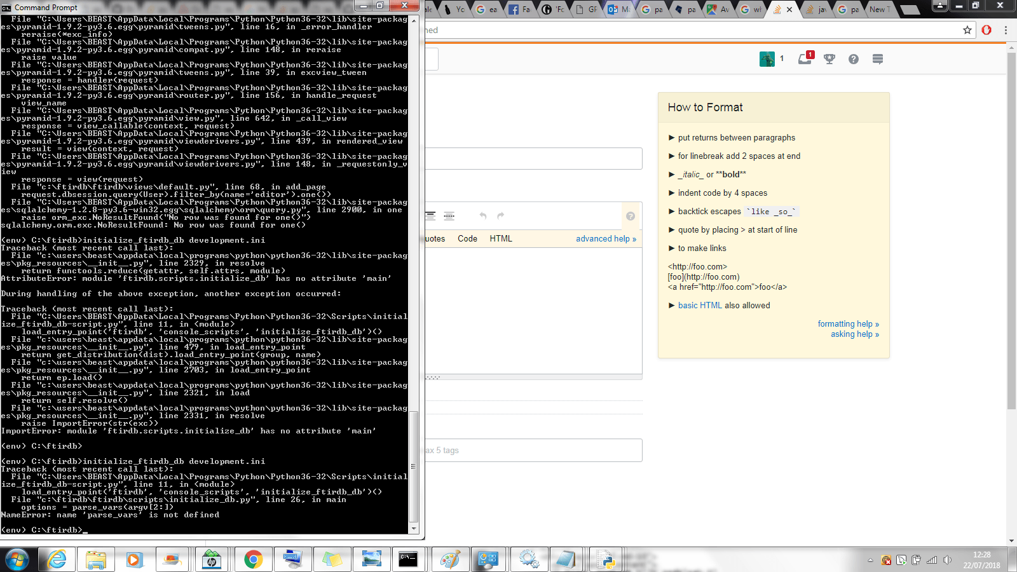Expand the 'indent code by 4 spaces' tip

tap(722, 193)
